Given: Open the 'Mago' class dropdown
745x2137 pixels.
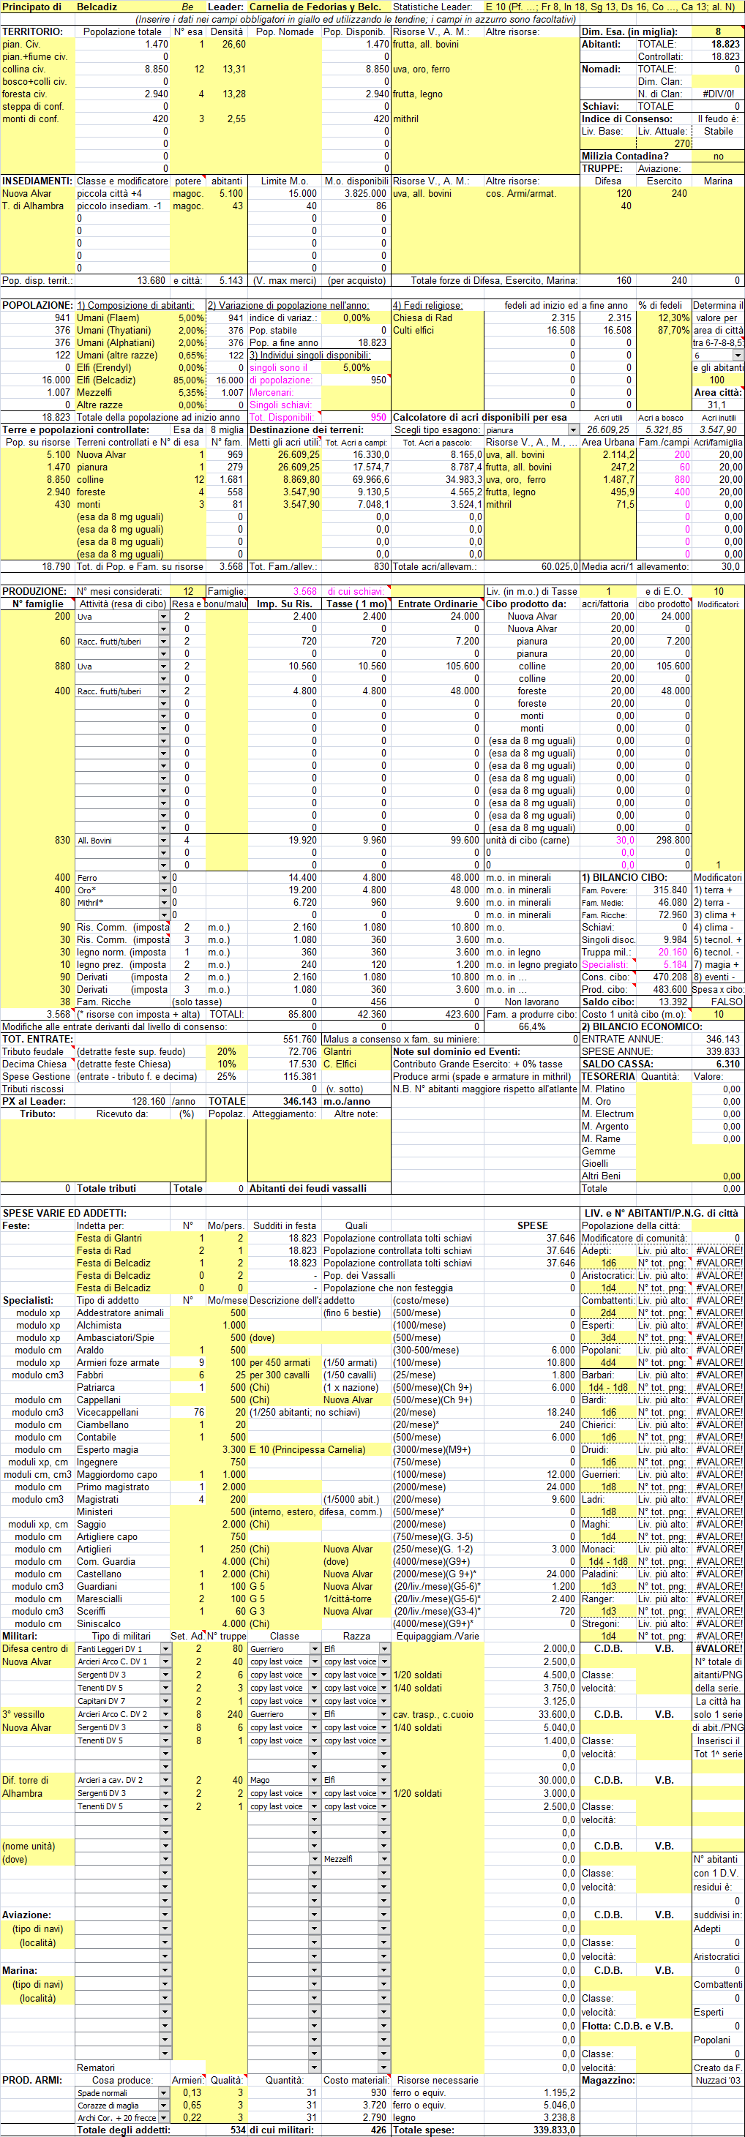Looking at the screenshot, I should click(x=315, y=1780).
